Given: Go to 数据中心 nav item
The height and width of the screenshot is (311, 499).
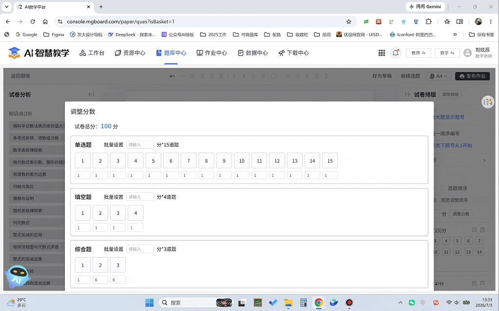Looking at the screenshot, I should (x=253, y=53).
